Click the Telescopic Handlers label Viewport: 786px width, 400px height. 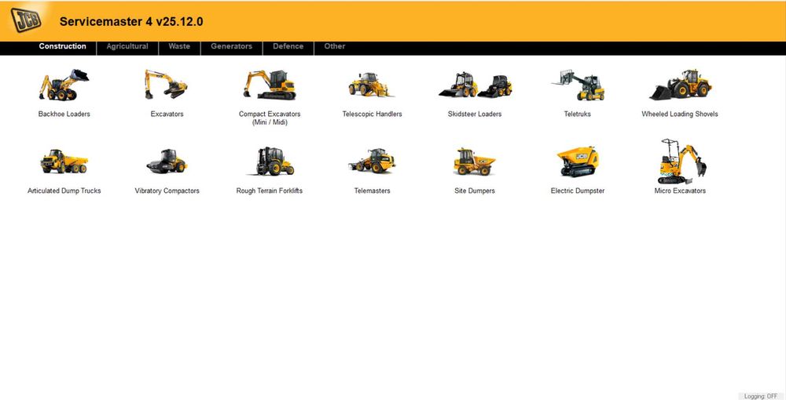pos(372,114)
